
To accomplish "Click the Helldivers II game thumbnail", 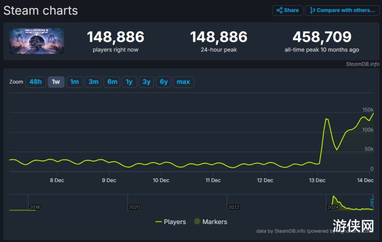I will 37,41.
